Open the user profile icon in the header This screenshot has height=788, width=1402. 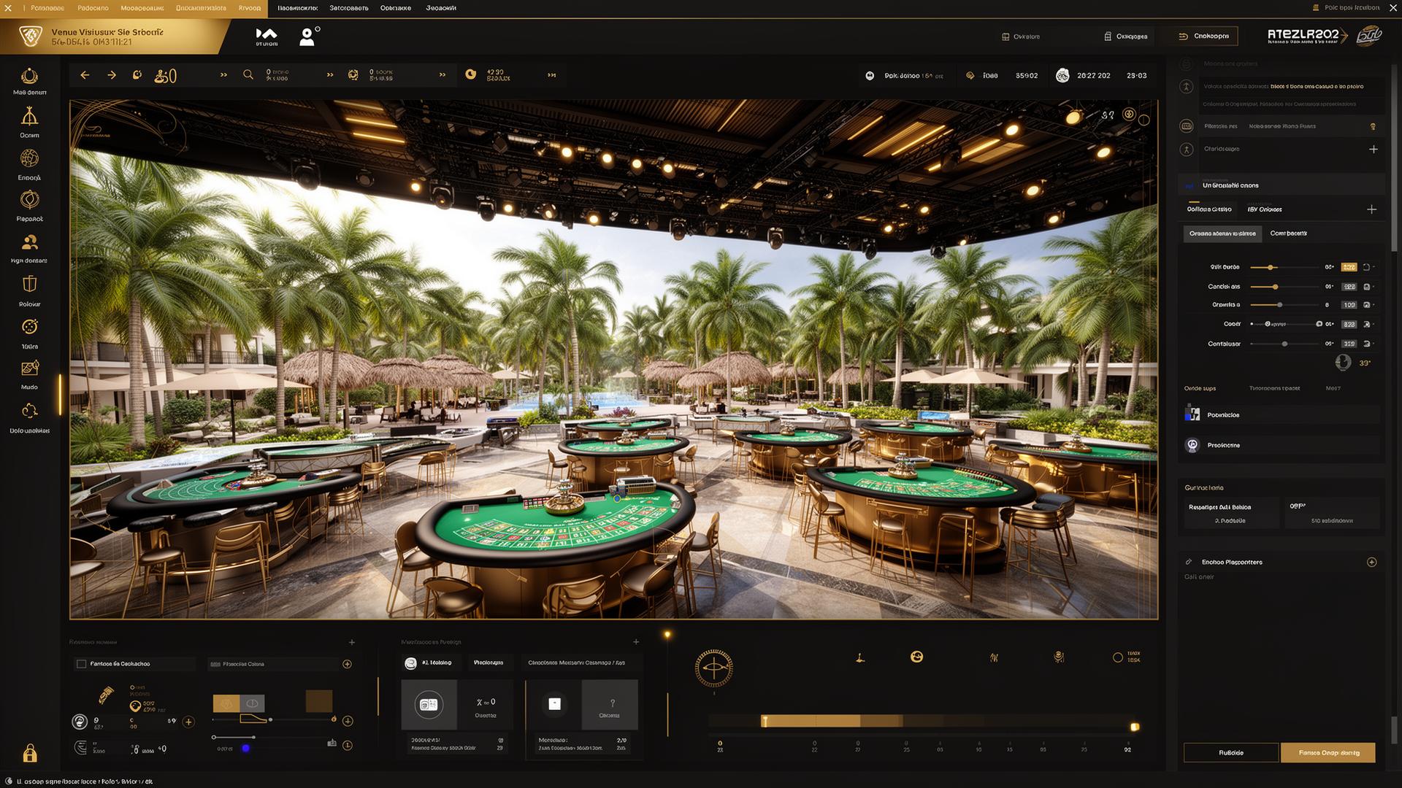click(x=307, y=36)
